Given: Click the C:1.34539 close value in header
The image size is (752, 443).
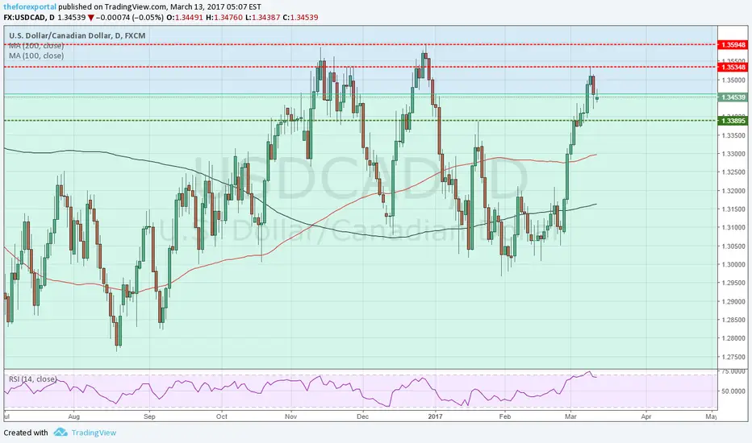Looking at the screenshot, I should pyautogui.click(x=300, y=17).
